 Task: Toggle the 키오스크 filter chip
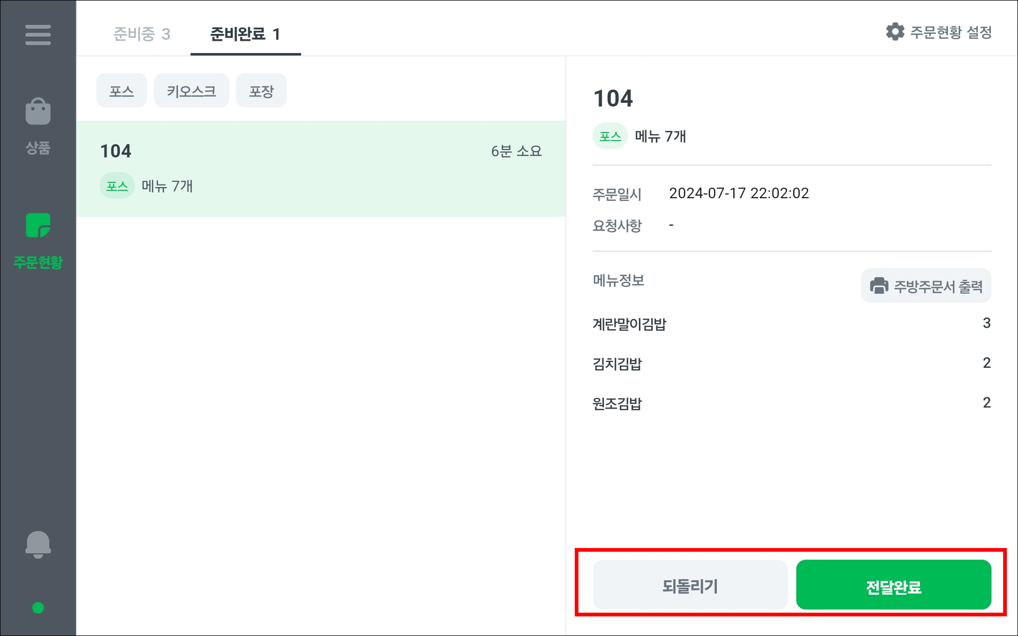(191, 91)
